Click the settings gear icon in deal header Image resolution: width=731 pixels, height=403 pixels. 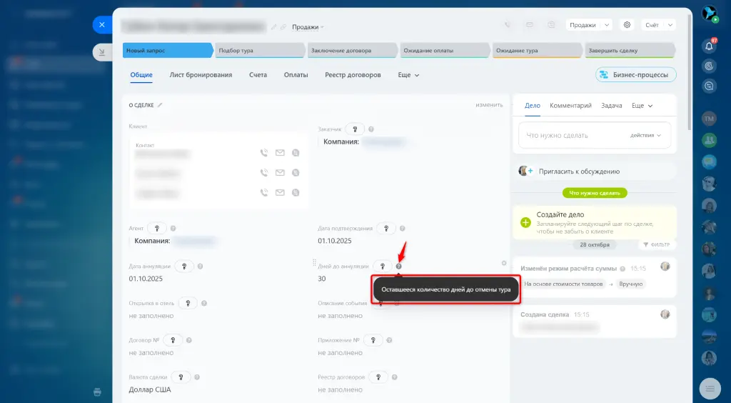pos(627,24)
